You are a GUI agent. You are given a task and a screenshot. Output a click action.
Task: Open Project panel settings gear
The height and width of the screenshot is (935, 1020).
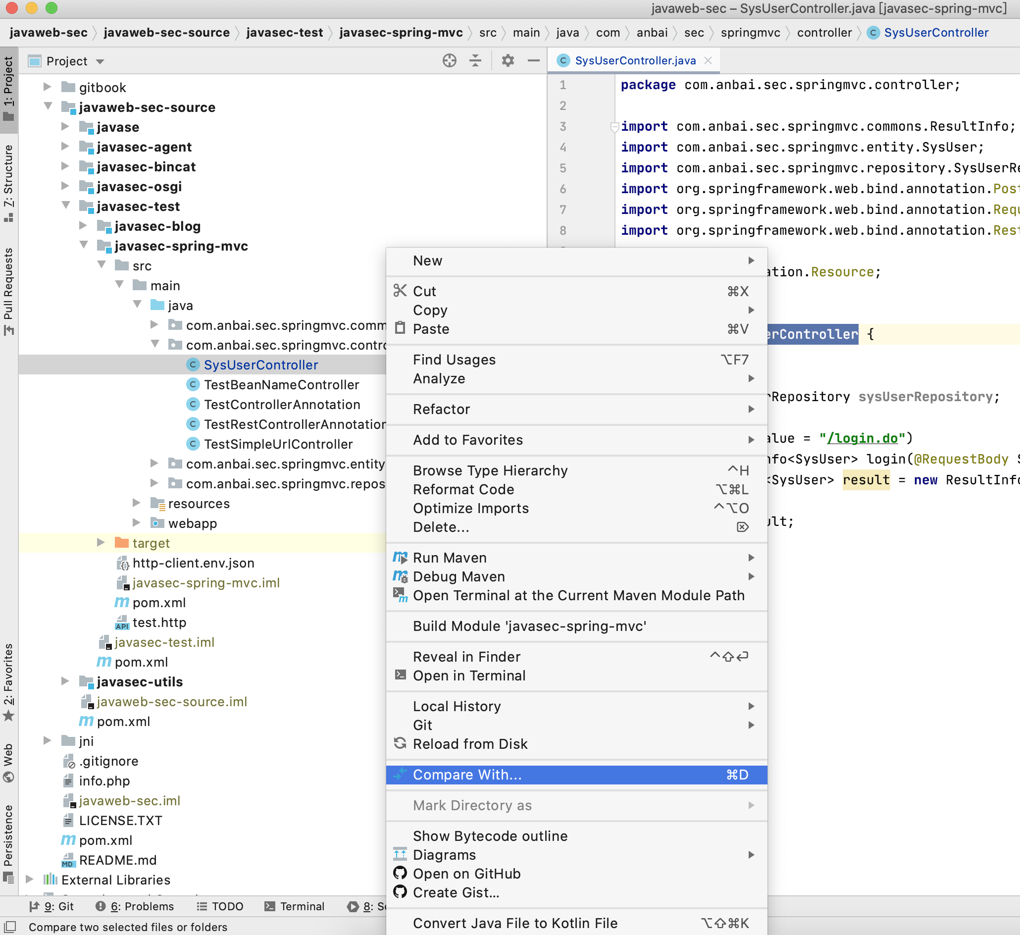pos(508,61)
